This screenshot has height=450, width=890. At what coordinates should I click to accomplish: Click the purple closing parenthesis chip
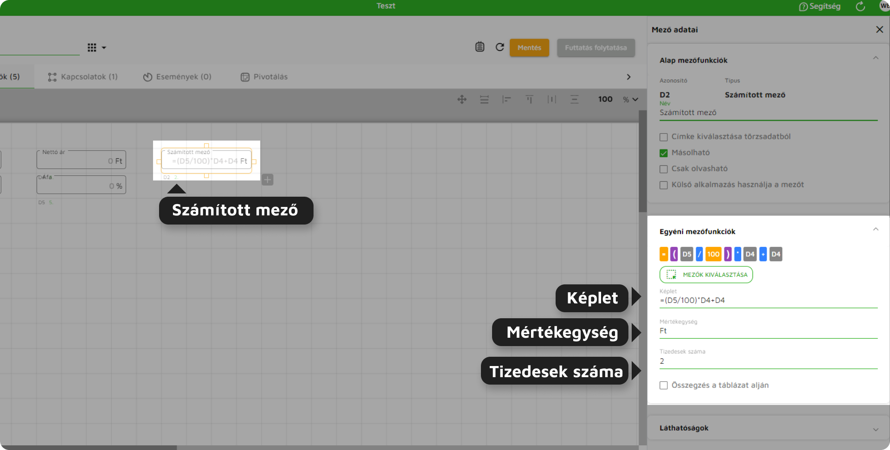[x=728, y=254]
